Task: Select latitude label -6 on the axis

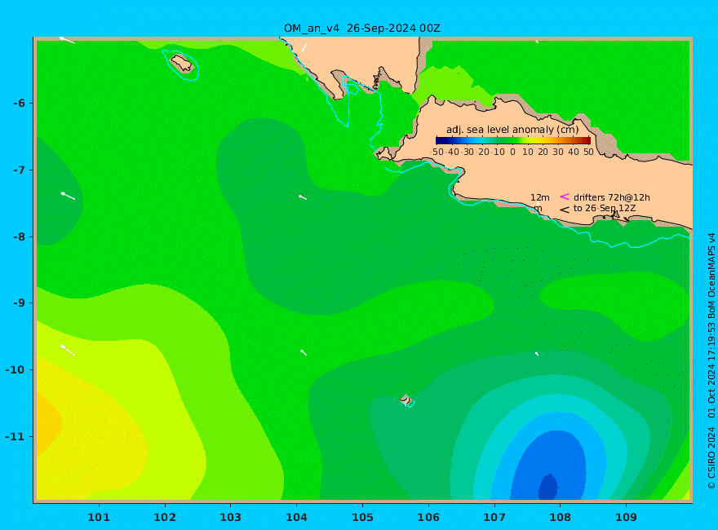Action: [19, 103]
